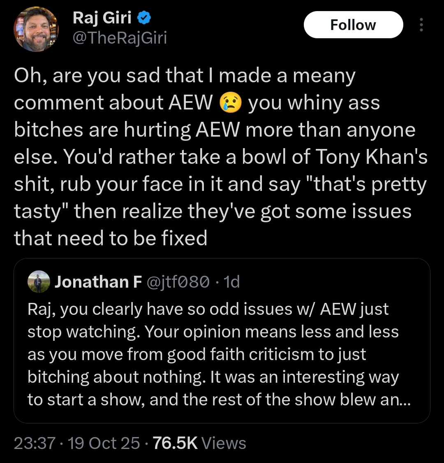Click the Raj Giri display name

click(x=102, y=18)
